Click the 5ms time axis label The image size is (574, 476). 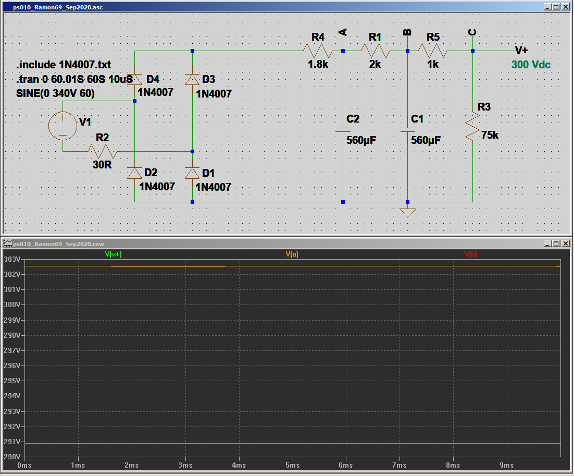pyautogui.click(x=293, y=466)
